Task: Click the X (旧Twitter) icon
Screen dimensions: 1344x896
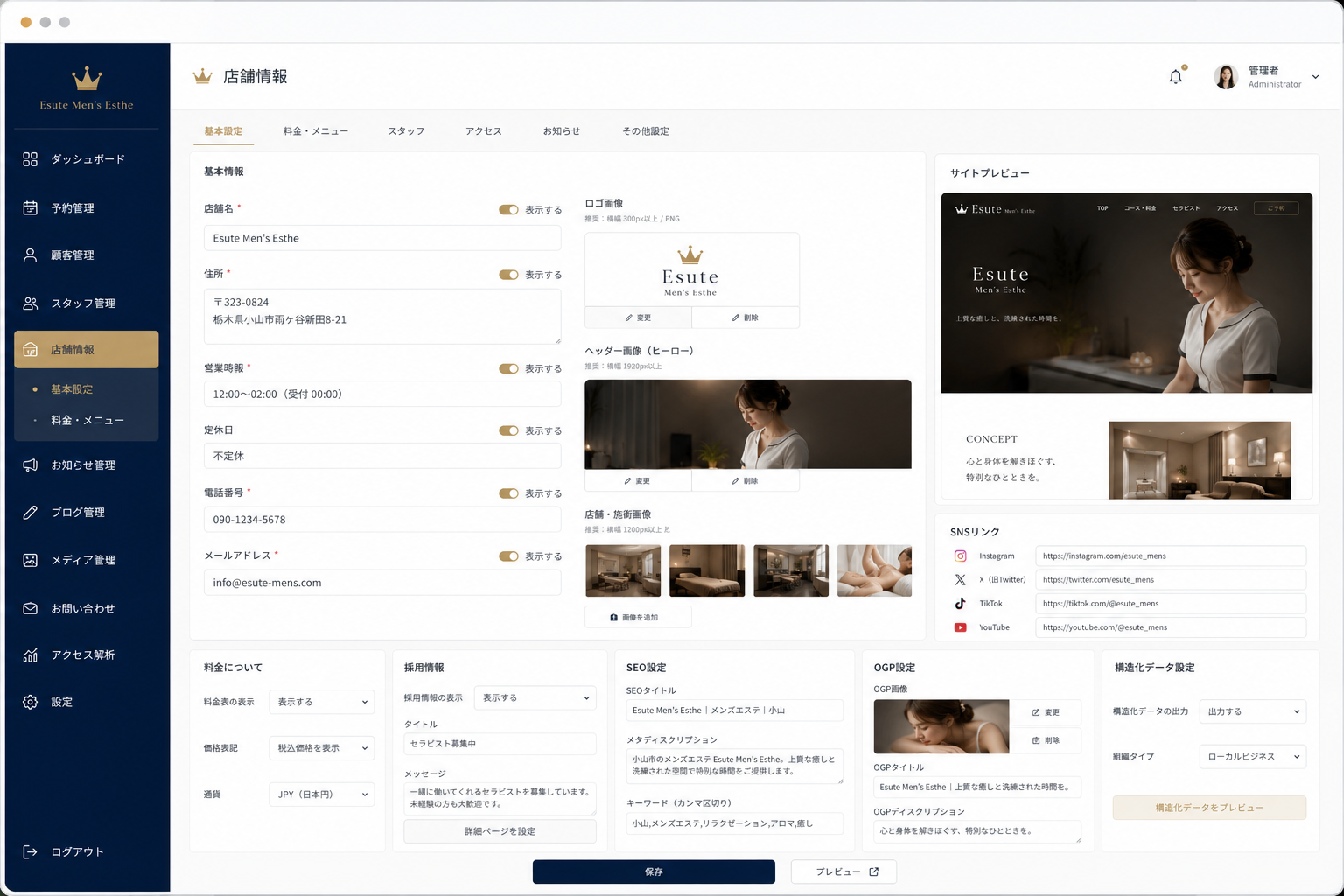Action: click(x=960, y=580)
